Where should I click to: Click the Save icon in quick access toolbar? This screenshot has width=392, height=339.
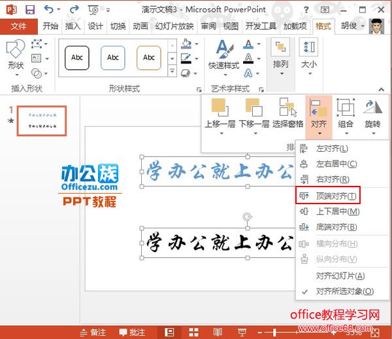click(x=30, y=10)
